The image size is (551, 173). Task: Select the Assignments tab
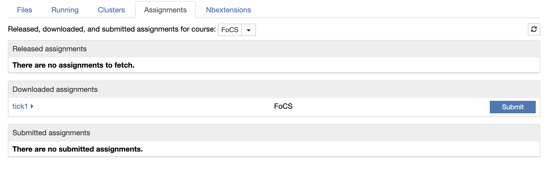click(x=165, y=10)
